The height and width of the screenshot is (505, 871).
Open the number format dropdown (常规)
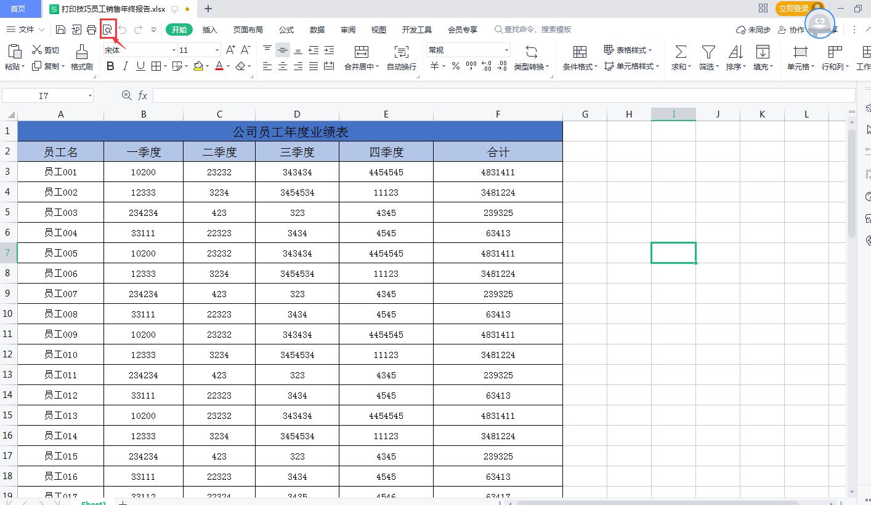click(x=506, y=50)
